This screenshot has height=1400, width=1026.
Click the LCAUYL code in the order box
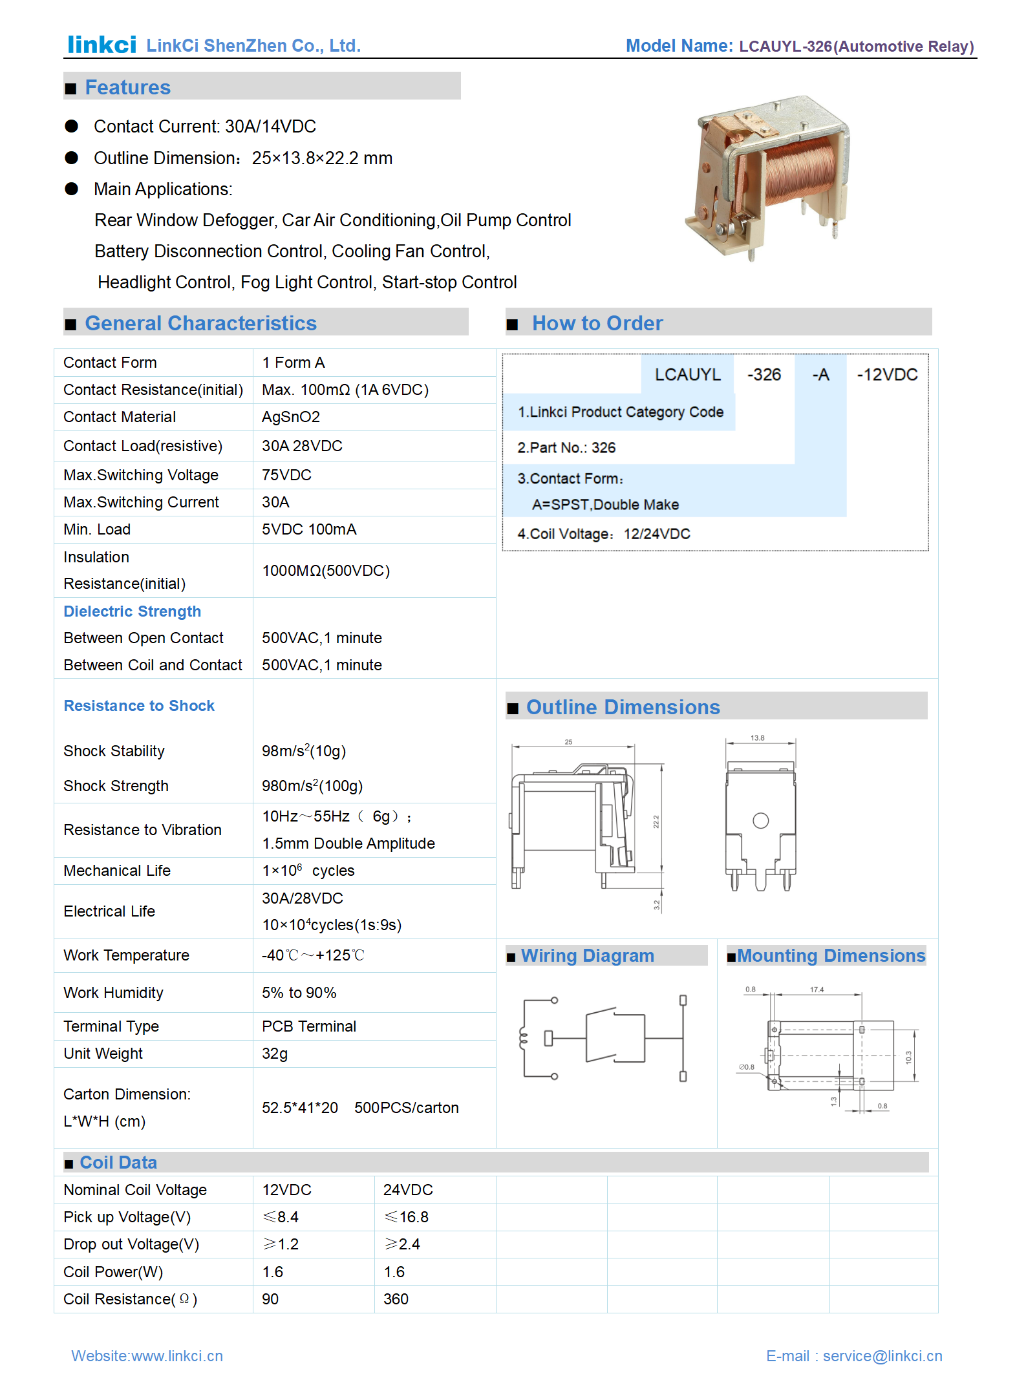[687, 375]
